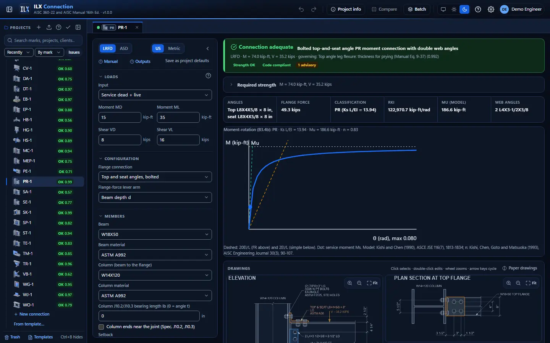Open the Trash at the sidebar bottom
Image resolution: width=550 pixels, height=343 pixels.
(x=12, y=337)
